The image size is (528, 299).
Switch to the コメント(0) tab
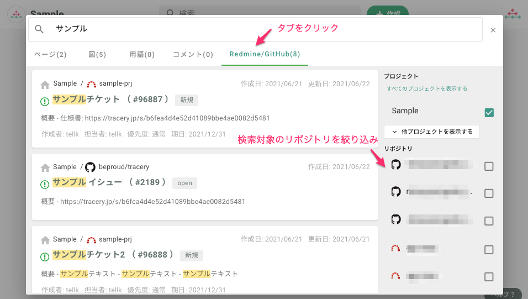click(193, 54)
